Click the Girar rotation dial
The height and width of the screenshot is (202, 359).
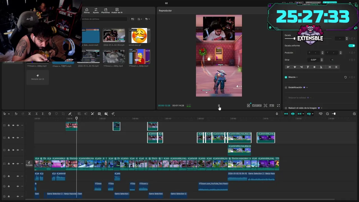332,60
